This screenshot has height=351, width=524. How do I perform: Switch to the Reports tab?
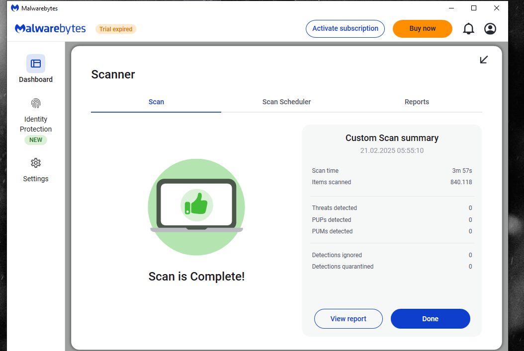coord(417,102)
